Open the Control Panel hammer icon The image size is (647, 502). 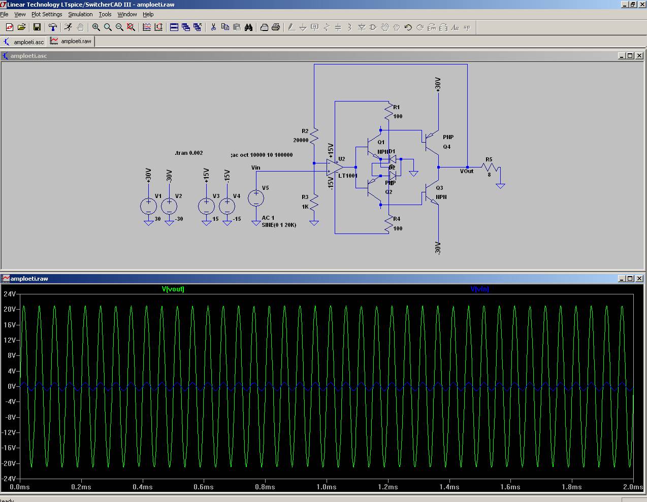coord(52,27)
